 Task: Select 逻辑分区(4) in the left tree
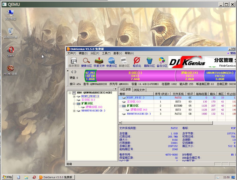(94, 107)
